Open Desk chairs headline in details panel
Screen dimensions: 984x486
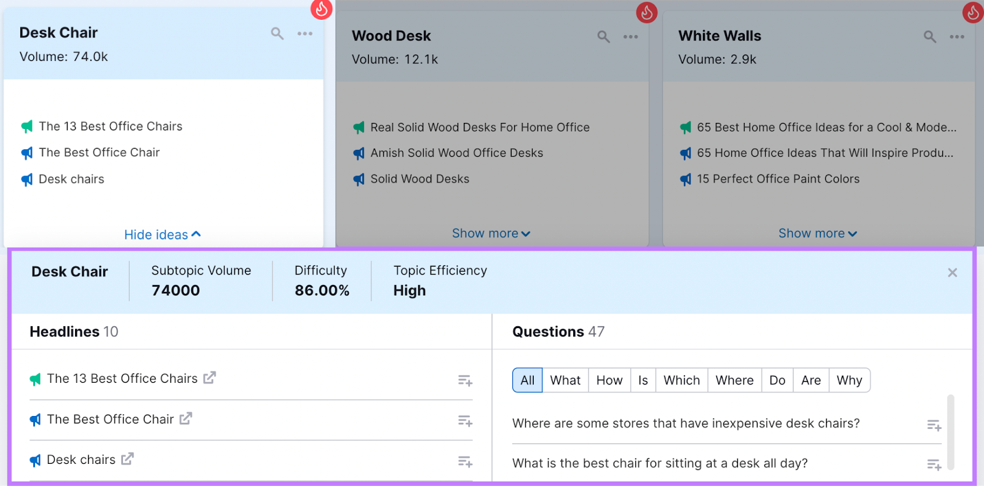coord(81,460)
